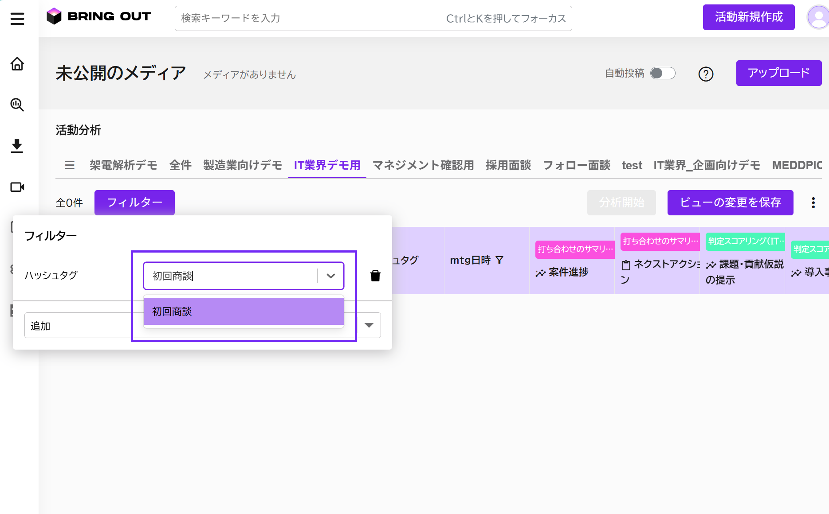Open the video camera sidebar icon
This screenshot has height=514, width=829.
(17, 187)
